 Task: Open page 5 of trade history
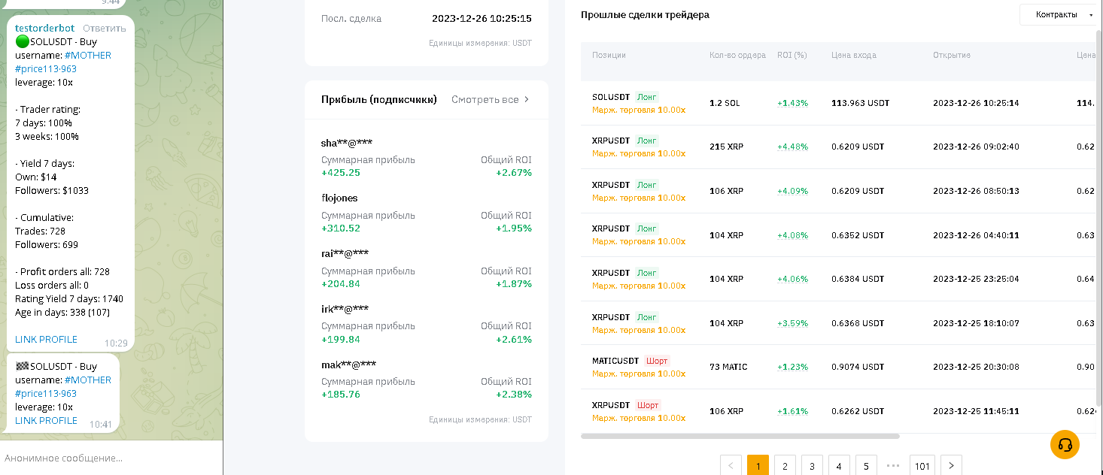[866, 466]
